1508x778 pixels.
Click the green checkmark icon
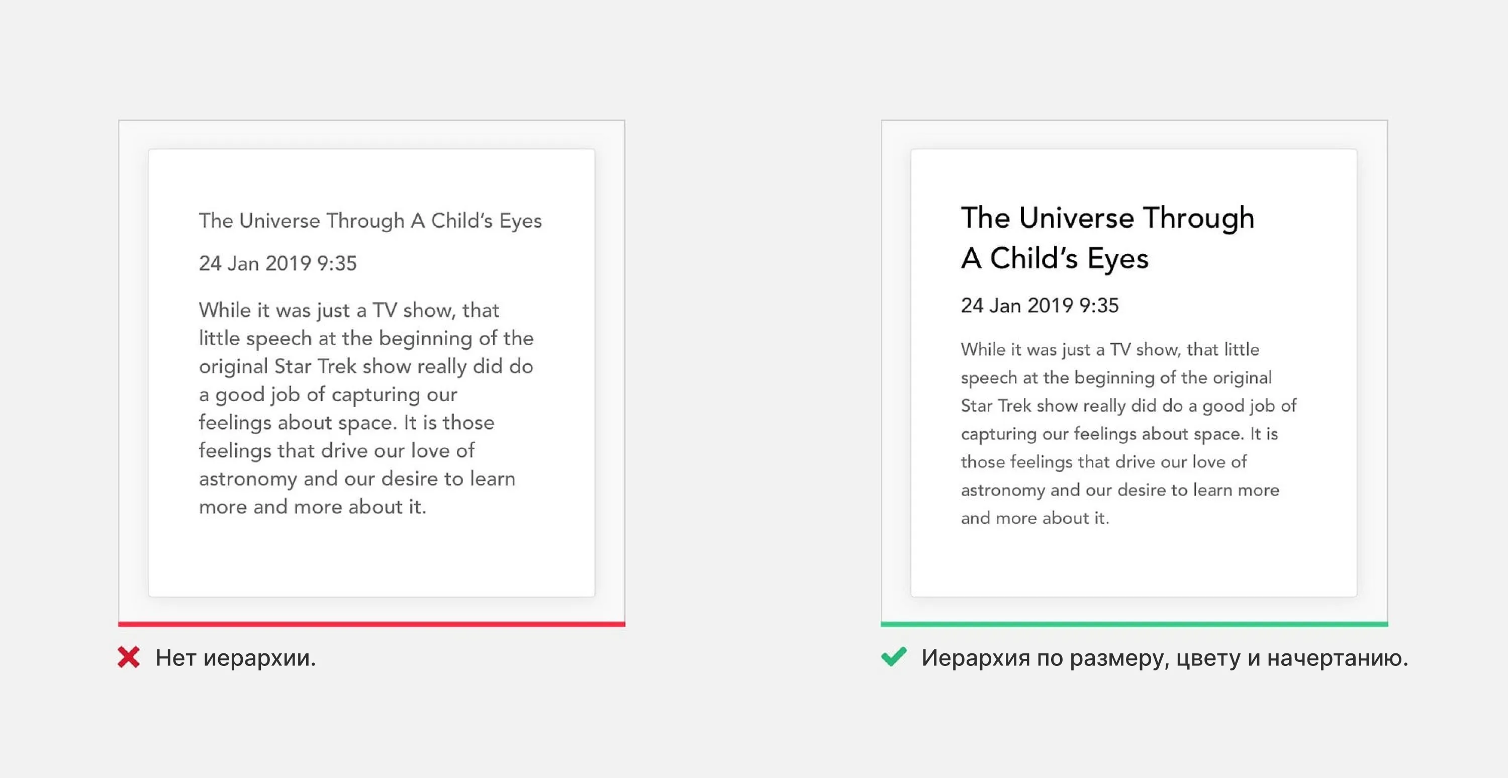894,657
